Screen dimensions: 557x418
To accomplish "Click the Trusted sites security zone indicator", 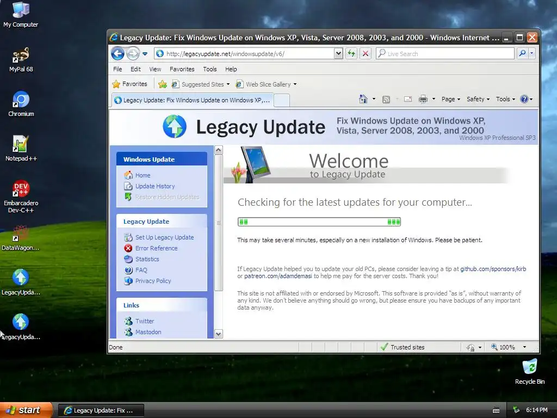I will [x=402, y=347].
